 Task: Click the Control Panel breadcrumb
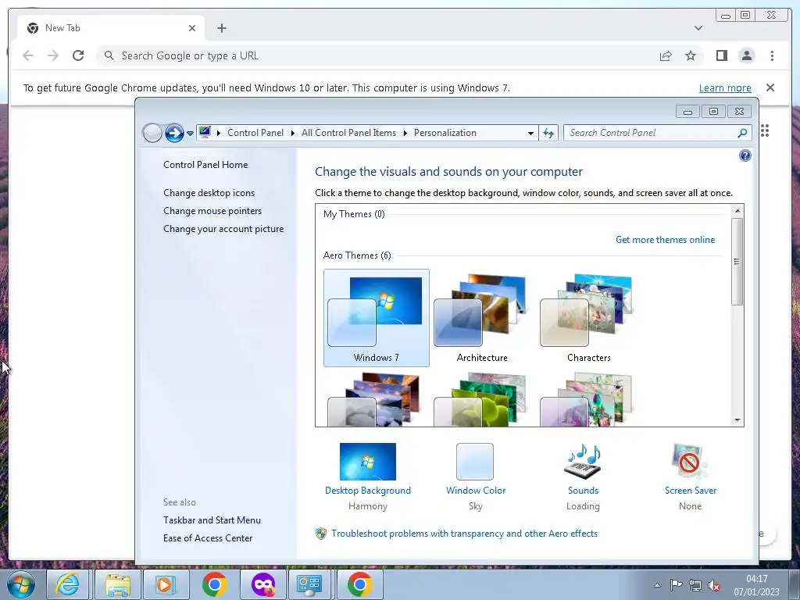(255, 133)
